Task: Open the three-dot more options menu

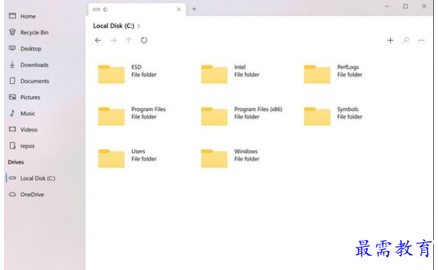Action: (x=421, y=40)
